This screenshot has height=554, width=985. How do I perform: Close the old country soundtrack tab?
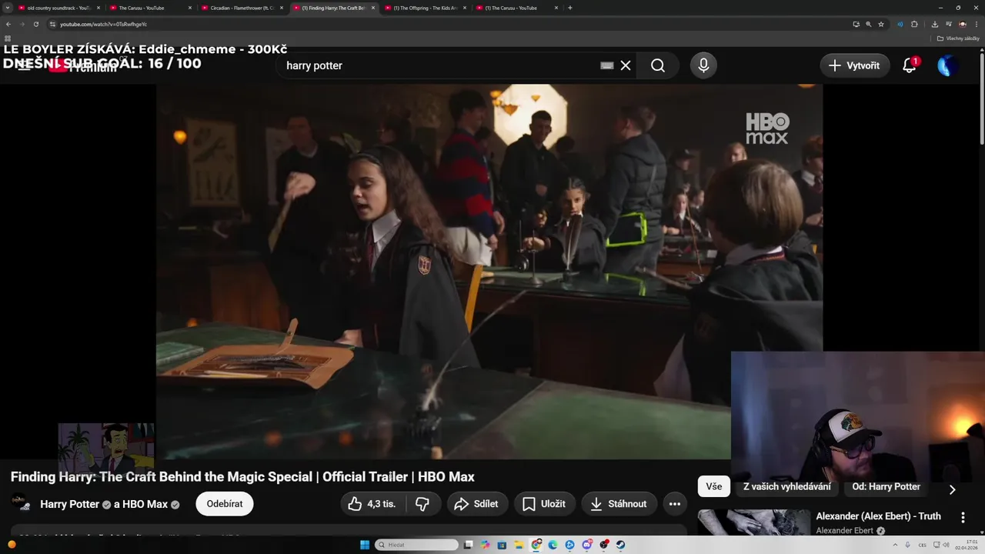point(98,8)
